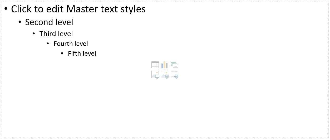Click the Insert Table icon

[155, 65]
